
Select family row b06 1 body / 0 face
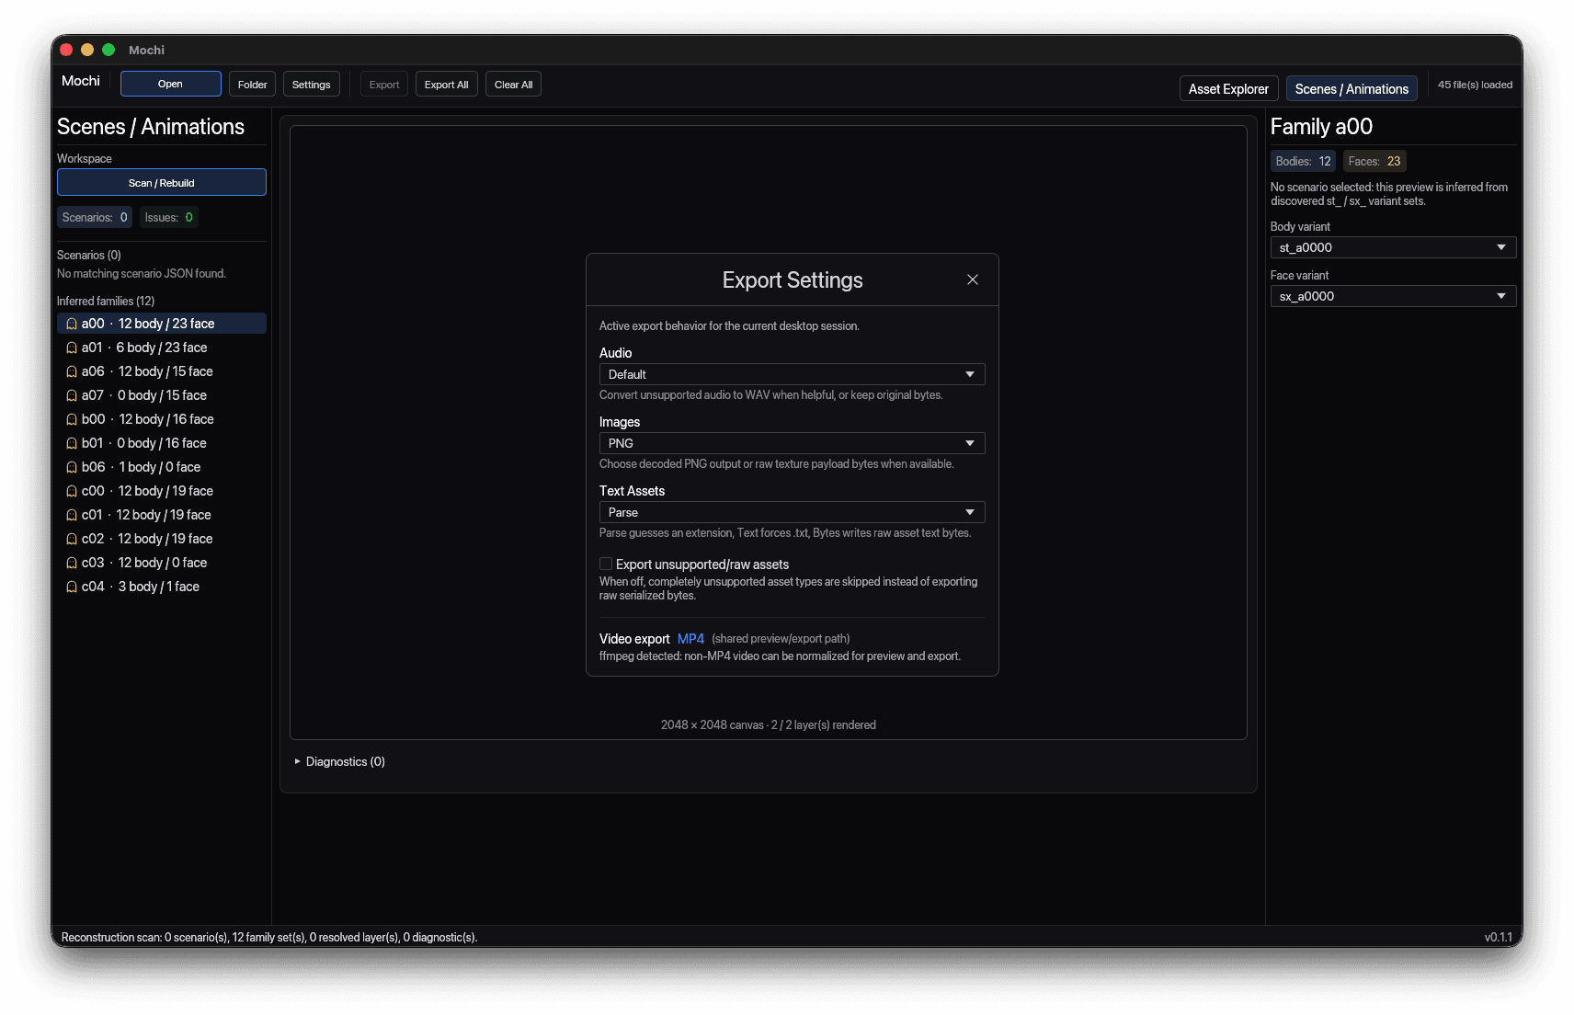[162, 467]
